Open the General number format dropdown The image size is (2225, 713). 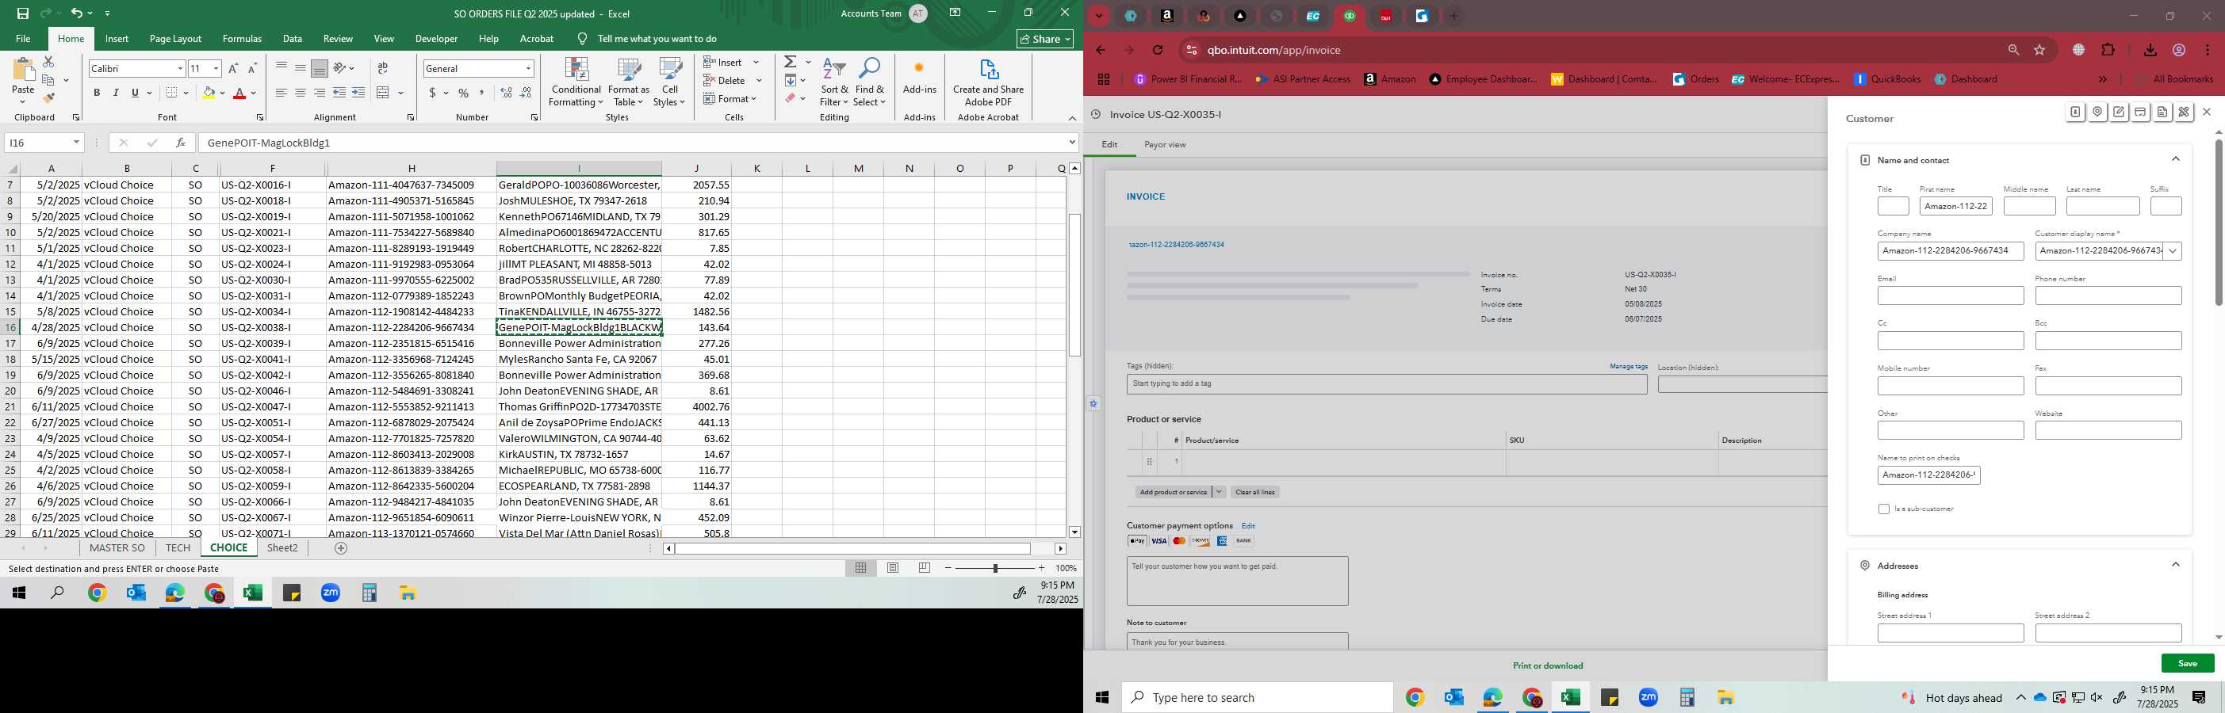(x=528, y=68)
